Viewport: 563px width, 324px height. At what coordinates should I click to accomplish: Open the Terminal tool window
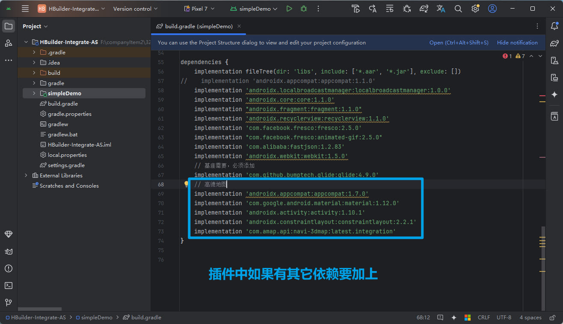coord(9,286)
